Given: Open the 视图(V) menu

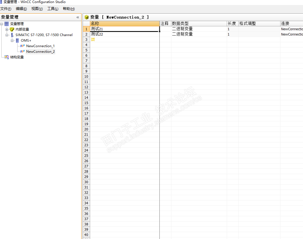Looking at the screenshot, I should click(37, 9).
